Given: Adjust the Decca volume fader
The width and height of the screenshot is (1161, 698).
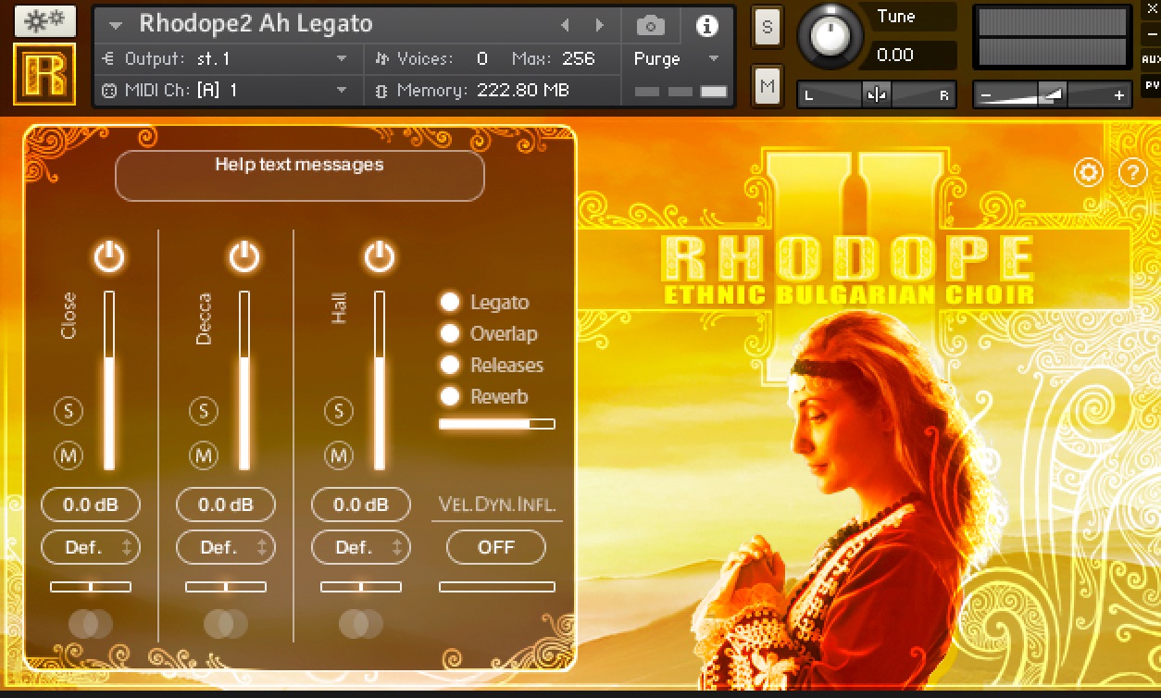Looking at the screenshot, I should [244, 380].
